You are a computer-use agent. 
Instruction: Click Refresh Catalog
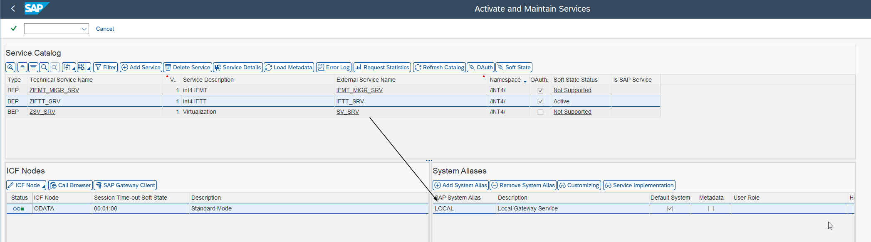pyautogui.click(x=439, y=67)
